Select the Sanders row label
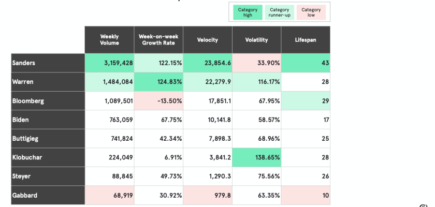 48,63
